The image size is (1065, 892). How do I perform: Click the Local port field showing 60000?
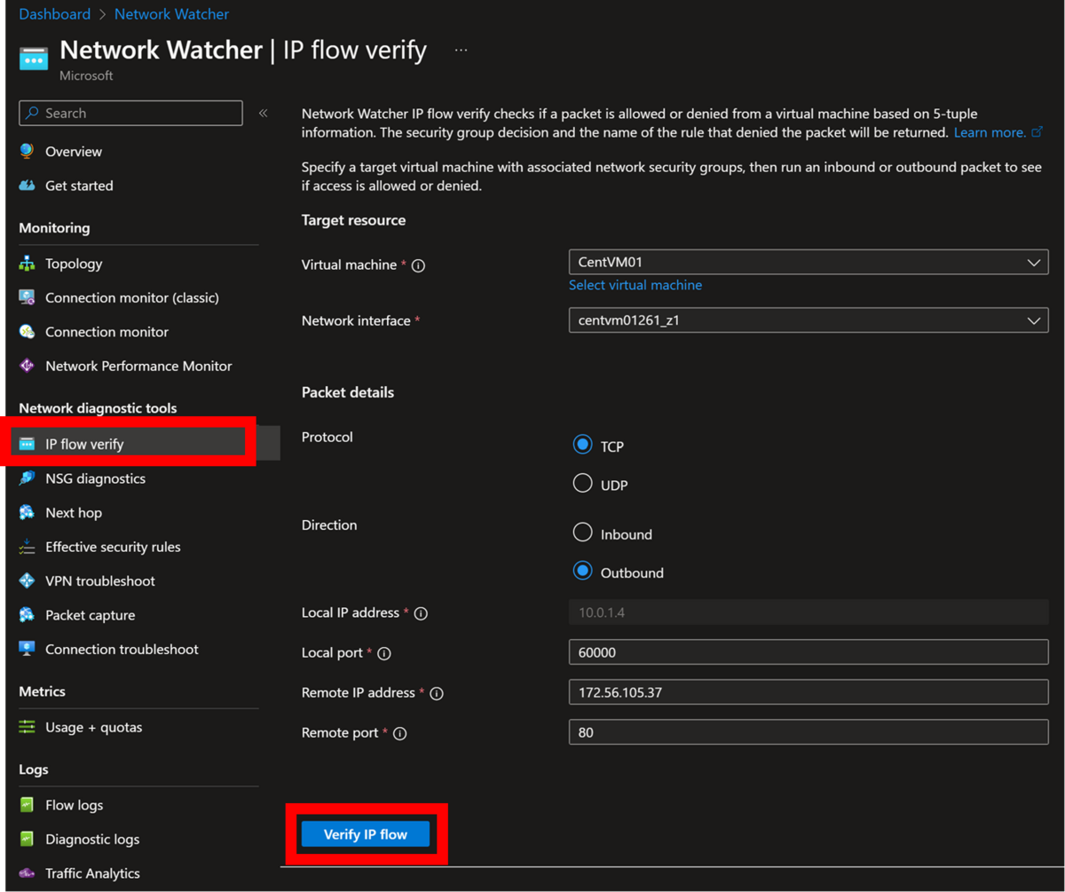tap(809, 652)
